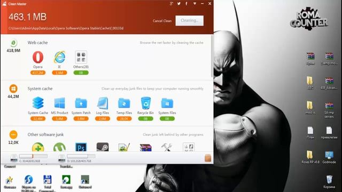Select the image editor pencil icon
This screenshot has height=192, width=342.
pos(124,147)
